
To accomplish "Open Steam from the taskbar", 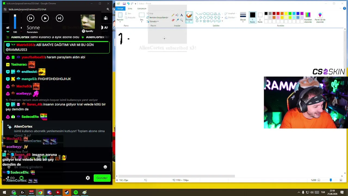I will [x=67, y=192].
